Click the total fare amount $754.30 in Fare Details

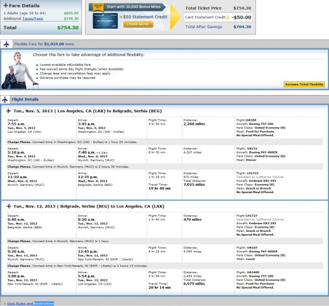coord(68,27)
